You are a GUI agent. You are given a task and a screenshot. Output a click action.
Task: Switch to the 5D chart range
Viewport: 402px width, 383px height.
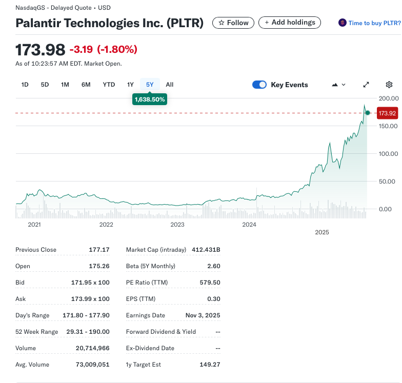click(x=45, y=85)
